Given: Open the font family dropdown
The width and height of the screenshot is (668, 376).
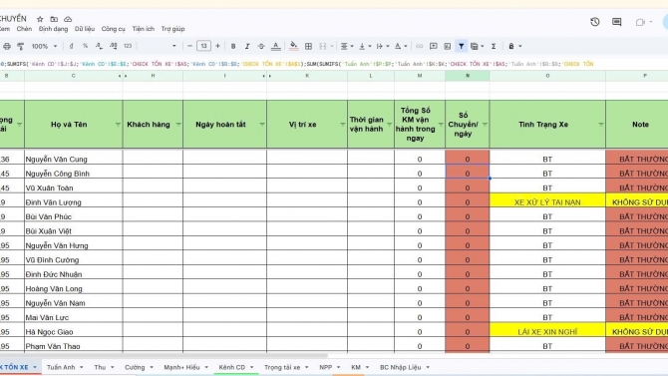Looking at the screenshot, I should [173, 46].
